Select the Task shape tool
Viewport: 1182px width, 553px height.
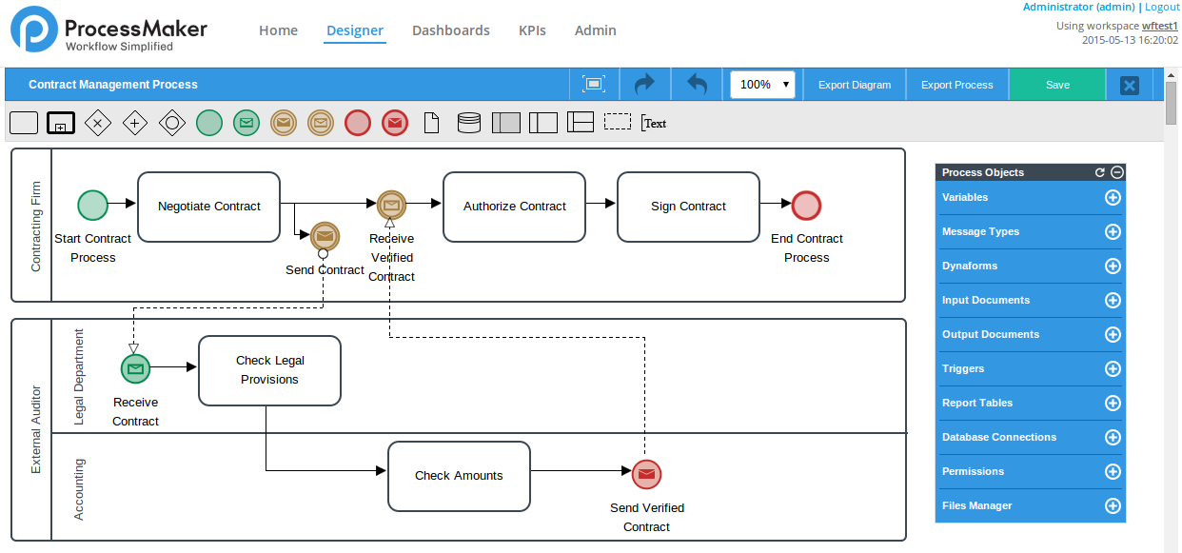23,122
